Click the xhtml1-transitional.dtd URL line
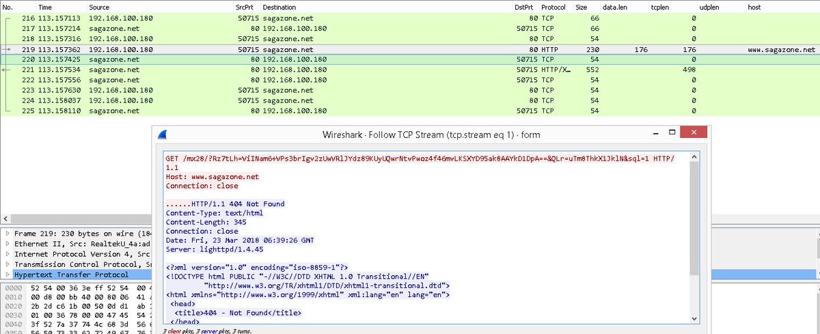Image resolution: width=820 pixels, height=334 pixels. [x=327, y=285]
